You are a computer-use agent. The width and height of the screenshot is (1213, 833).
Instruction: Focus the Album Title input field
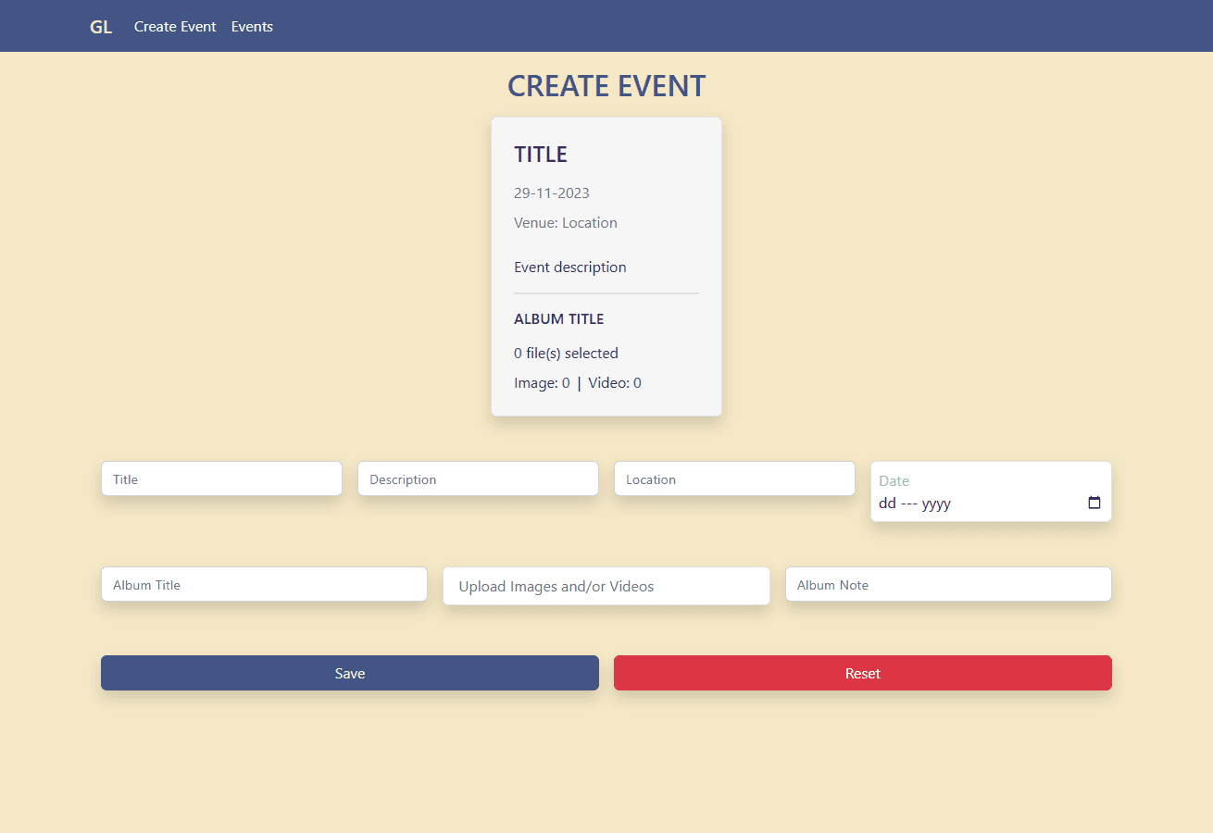[264, 584]
